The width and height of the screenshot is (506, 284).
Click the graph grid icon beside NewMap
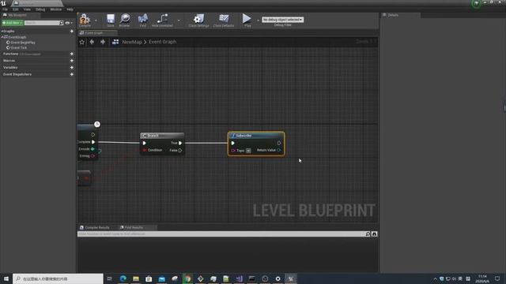(x=115, y=42)
